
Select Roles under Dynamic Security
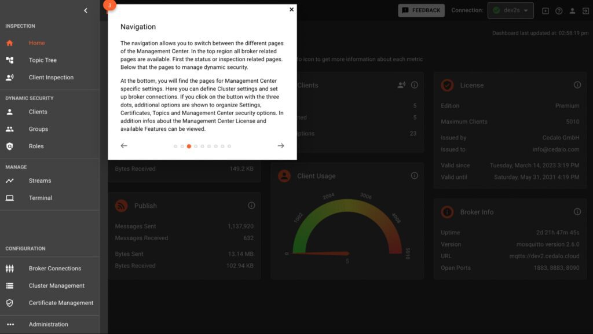[36, 146]
